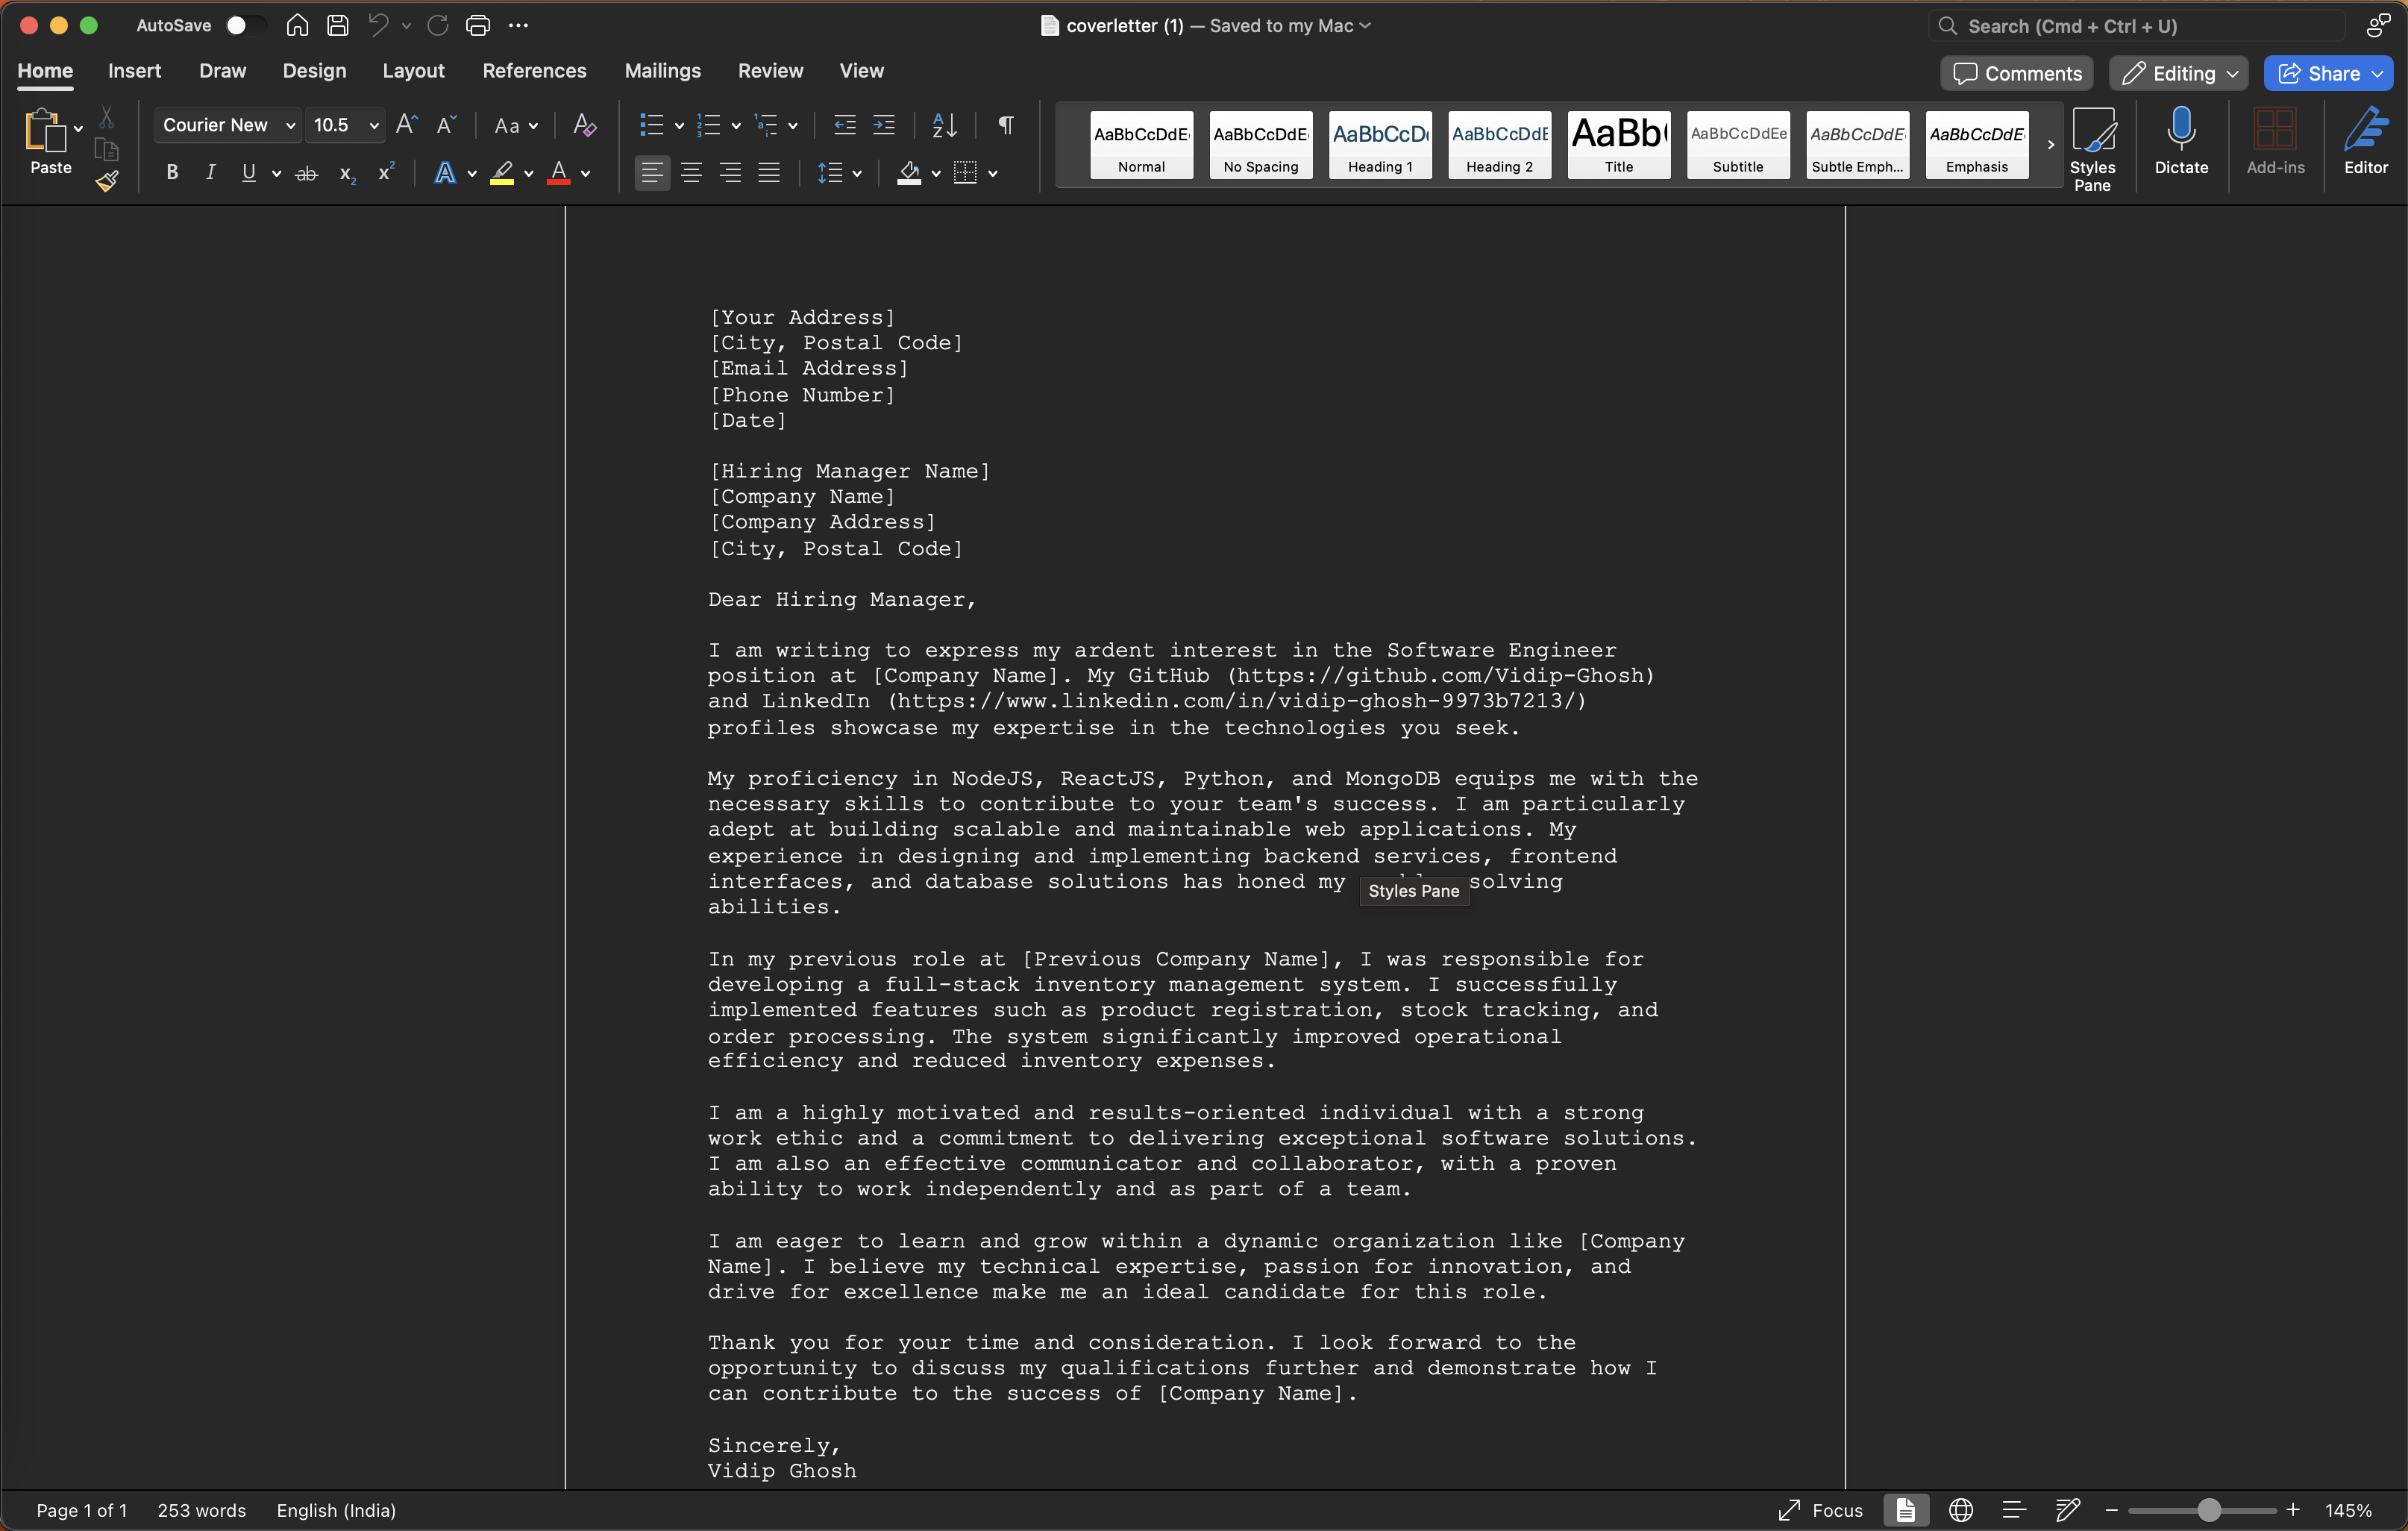Open the Courier New font dropdown
The image size is (2408, 1531).
pyautogui.click(x=290, y=126)
